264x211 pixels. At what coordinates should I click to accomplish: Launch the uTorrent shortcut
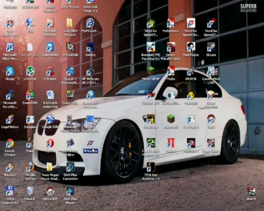click(30, 71)
